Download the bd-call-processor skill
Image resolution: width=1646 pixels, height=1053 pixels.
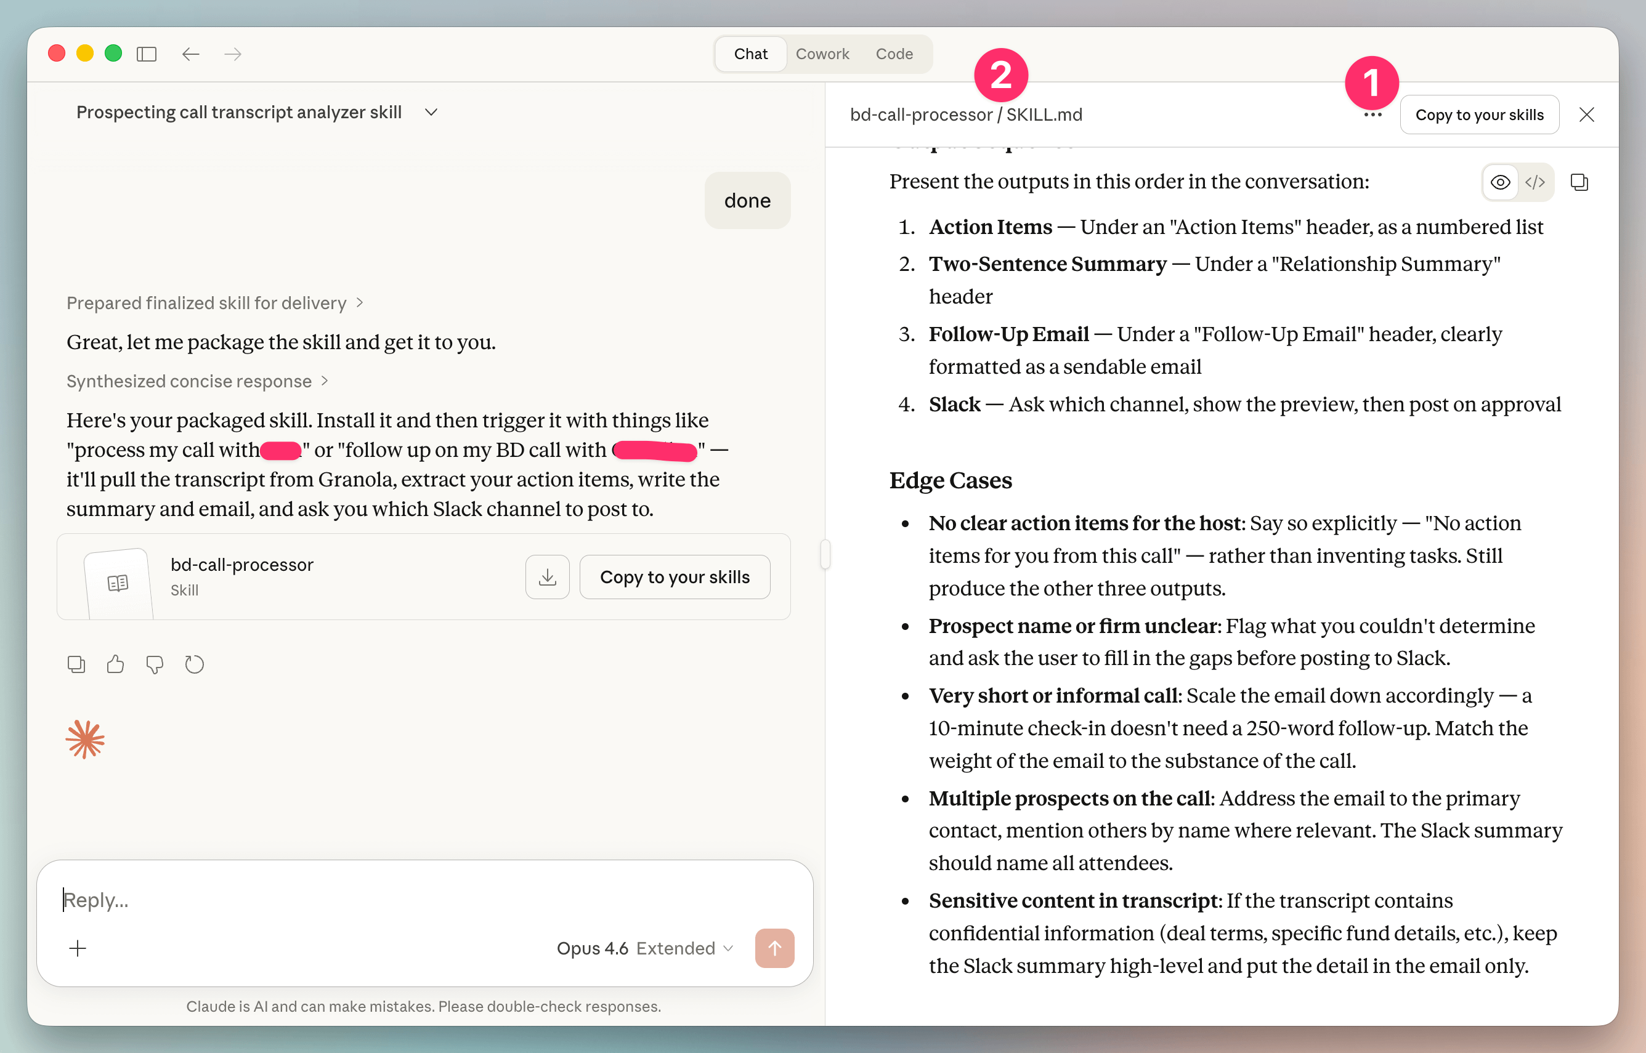548,577
